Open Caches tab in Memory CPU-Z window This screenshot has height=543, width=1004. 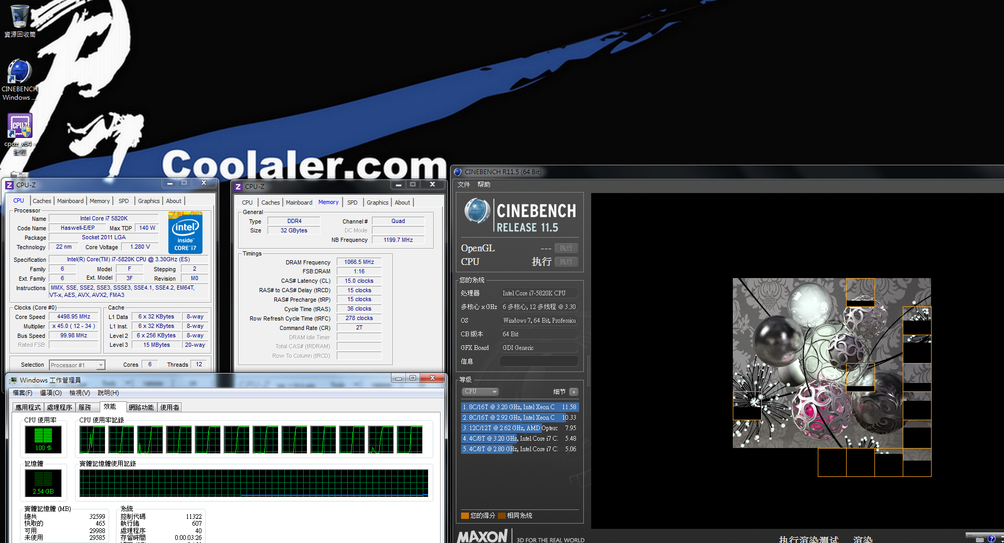[x=271, y=203]
